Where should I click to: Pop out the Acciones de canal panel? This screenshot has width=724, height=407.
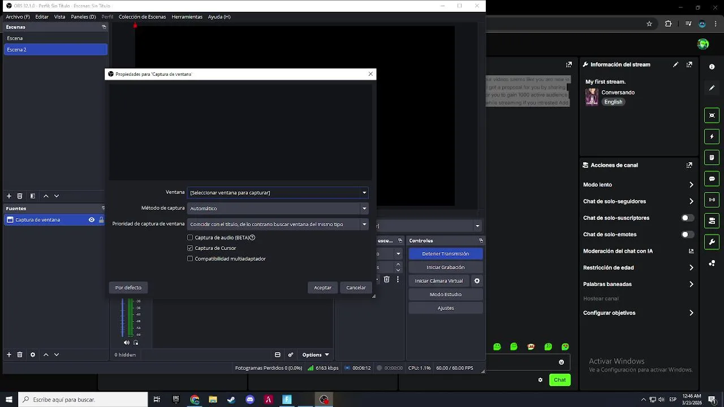689,165
